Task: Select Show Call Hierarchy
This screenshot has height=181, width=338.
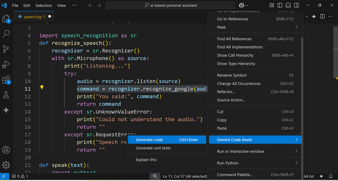Action: [255, 55]
